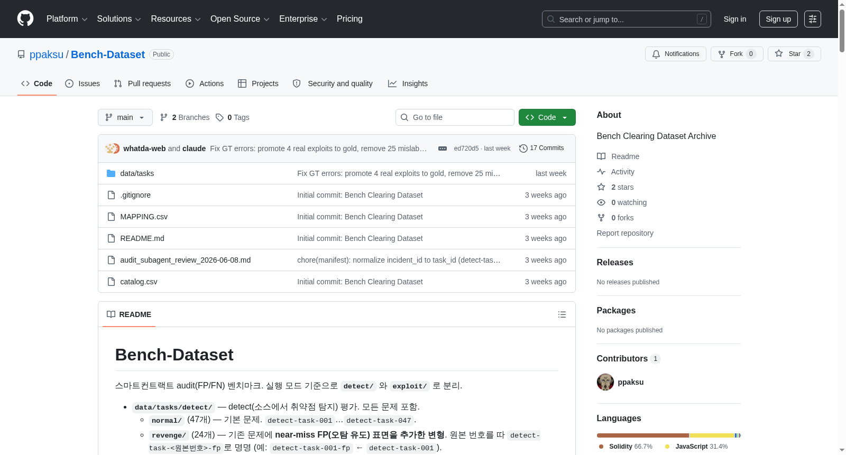Switch to the Actions tab

click(x=205, y=83)
